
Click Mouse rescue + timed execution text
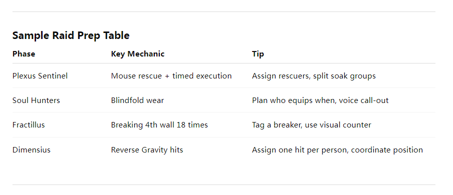click(x=171, y=76)
